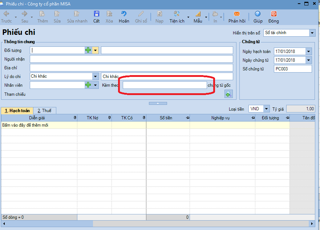Screen dimensions: 320x230
Task: Click the Nghiệp vụ column header
Action: pyautogui.click(x=220, y=118)
